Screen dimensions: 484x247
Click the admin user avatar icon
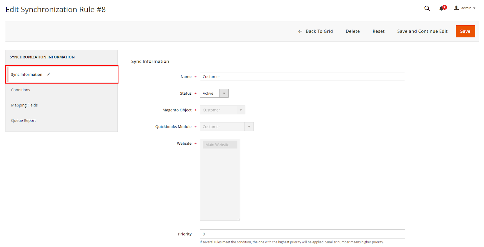(x=456, y=8)
